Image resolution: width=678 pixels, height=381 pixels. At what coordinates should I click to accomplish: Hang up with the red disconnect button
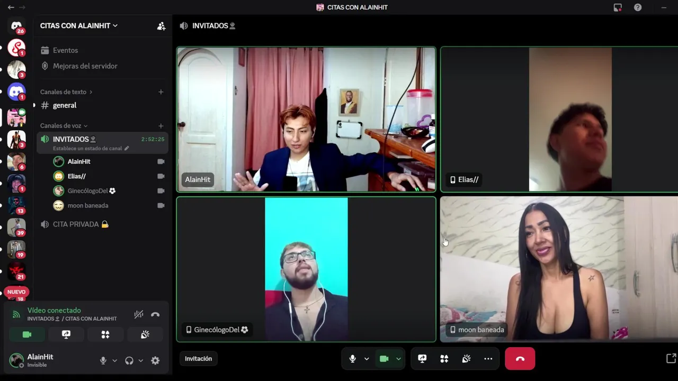(520, 359)
